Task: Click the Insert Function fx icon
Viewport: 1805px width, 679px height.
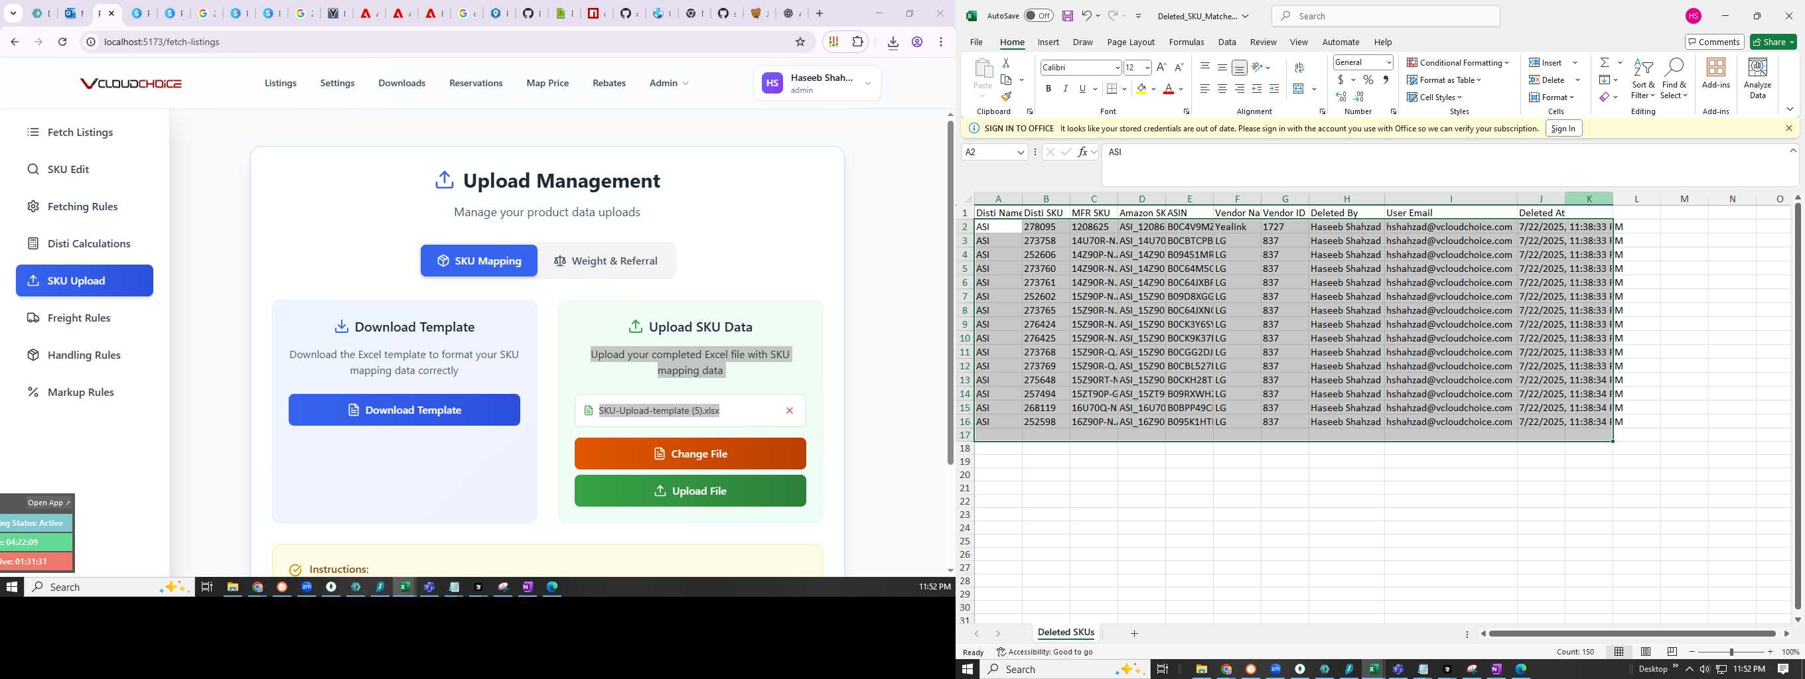Action: pyautogui.click(x=1082, y=152)
